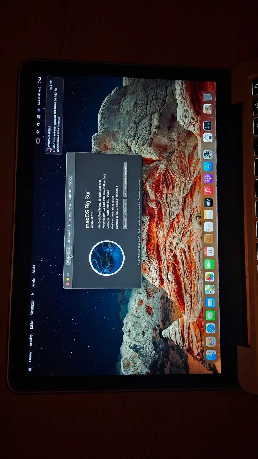Click the Gráficos Intel Iris line

[113, 212]
